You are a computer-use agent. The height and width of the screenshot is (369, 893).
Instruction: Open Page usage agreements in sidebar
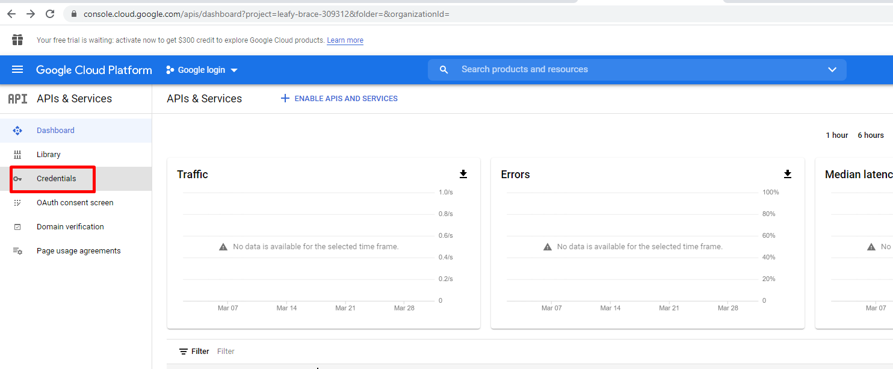click(76, 251)
